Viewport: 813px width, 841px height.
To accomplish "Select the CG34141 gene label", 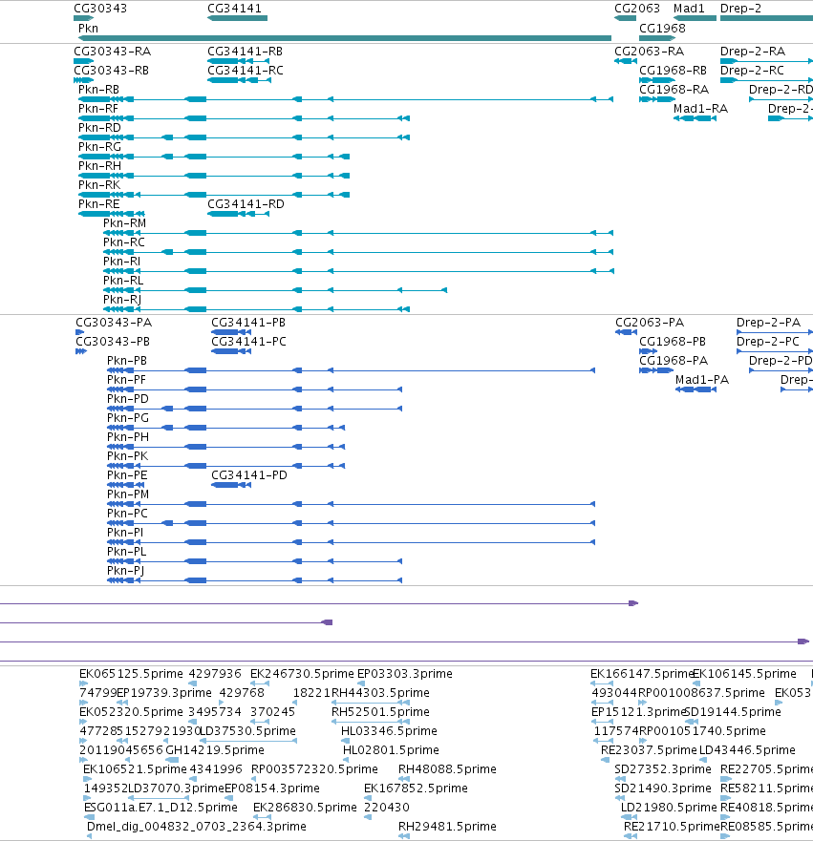I will pos(234,9).
